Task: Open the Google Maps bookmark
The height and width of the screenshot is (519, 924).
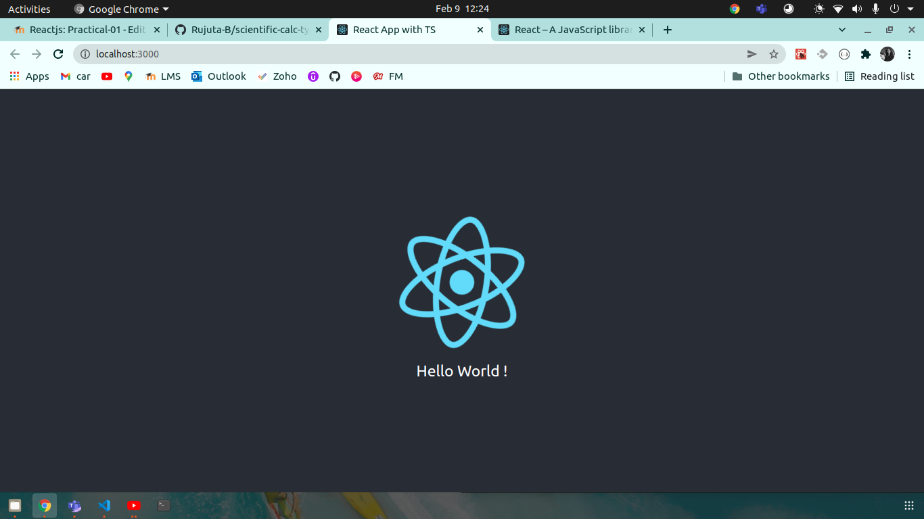Action: pyautogui.click(x=129, y=76)
